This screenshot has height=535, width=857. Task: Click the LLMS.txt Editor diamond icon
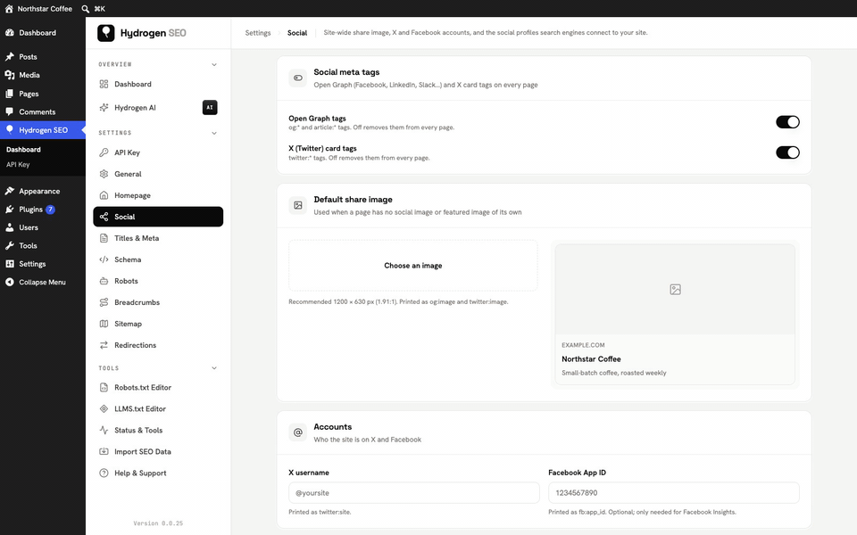104,409
